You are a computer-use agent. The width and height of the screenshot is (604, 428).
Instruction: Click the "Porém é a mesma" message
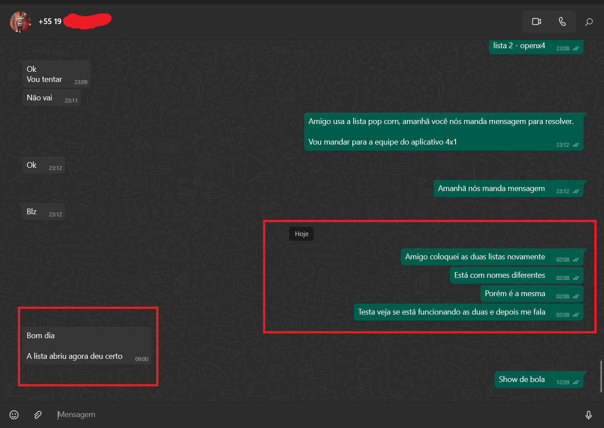515,294
